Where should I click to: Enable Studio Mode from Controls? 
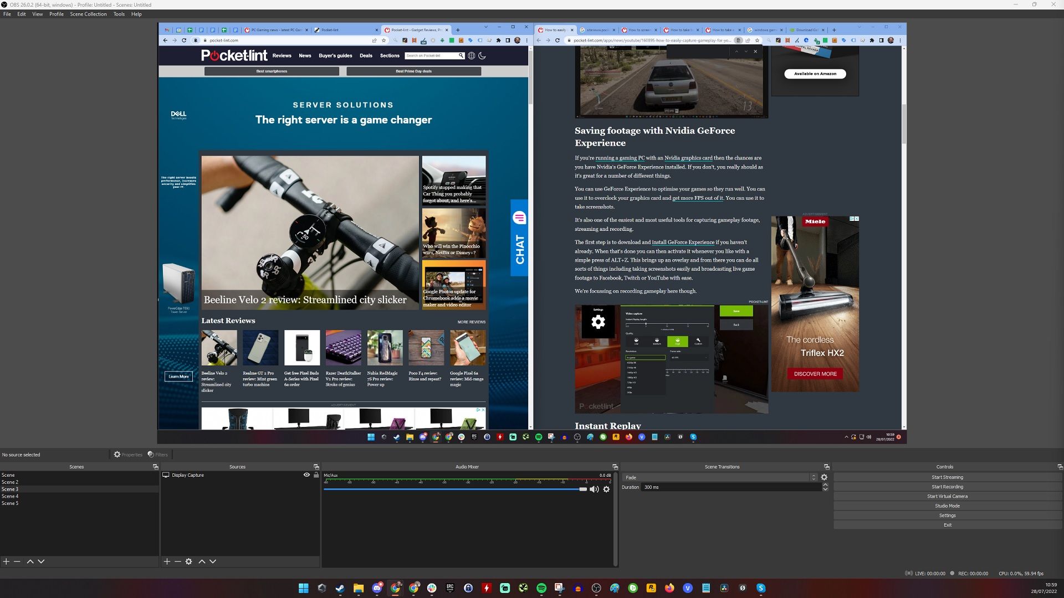[947, 506]
